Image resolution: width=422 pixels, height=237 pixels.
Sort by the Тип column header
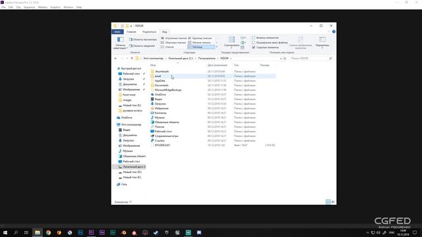tap(236, 65)
